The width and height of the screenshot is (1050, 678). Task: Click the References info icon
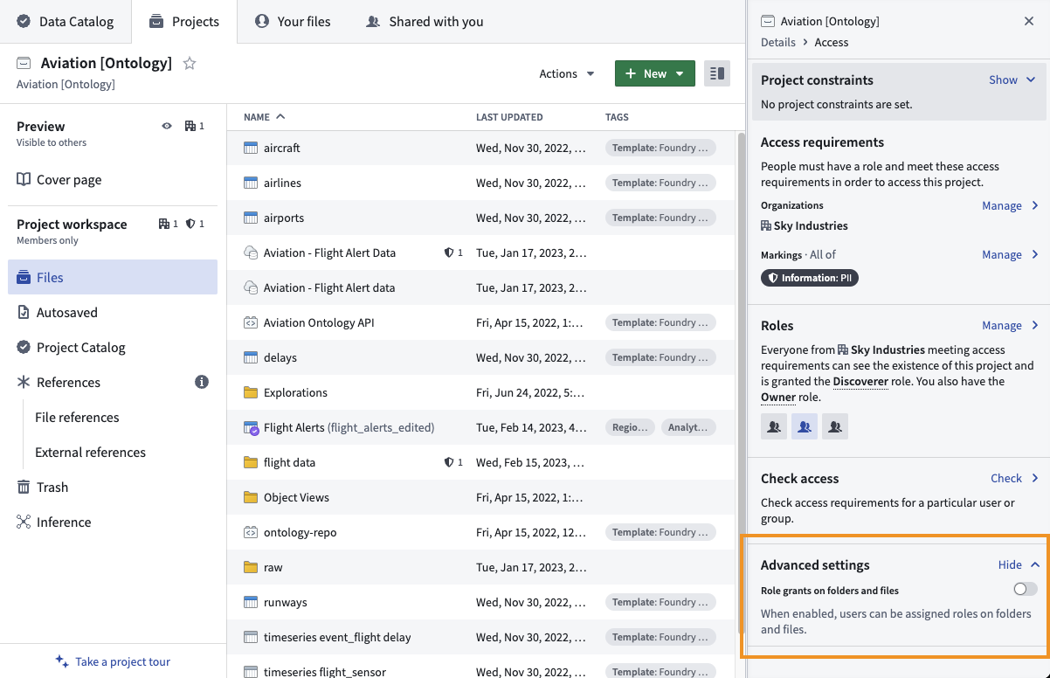point(202,382)
